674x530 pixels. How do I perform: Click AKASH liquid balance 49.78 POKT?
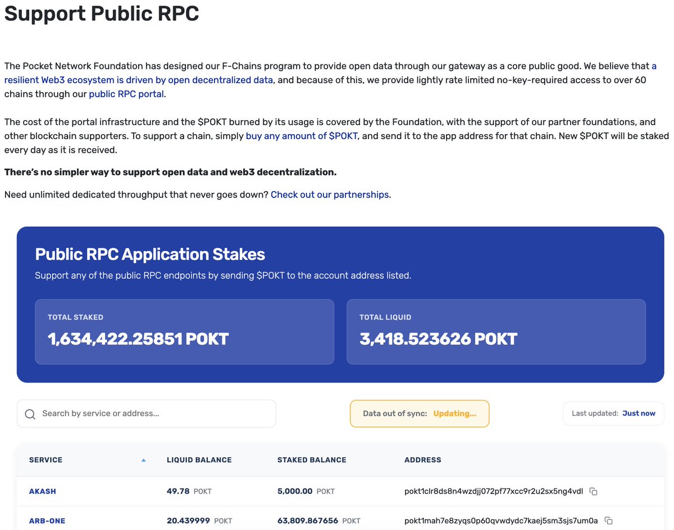click(189, 491)
